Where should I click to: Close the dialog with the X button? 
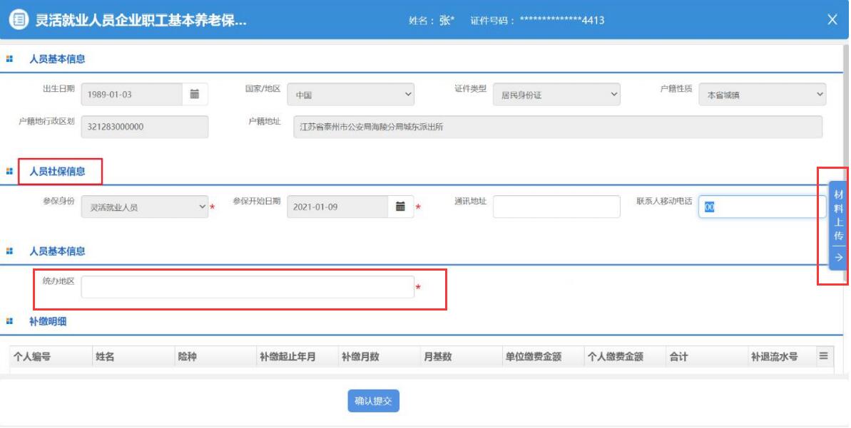[x=832, y=20]
